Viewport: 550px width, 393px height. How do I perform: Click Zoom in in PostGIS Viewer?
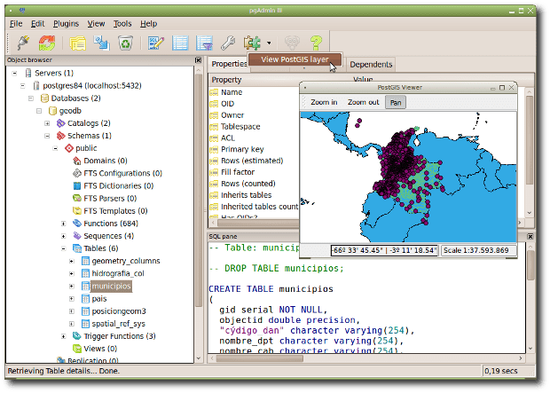tap(324, 102)
